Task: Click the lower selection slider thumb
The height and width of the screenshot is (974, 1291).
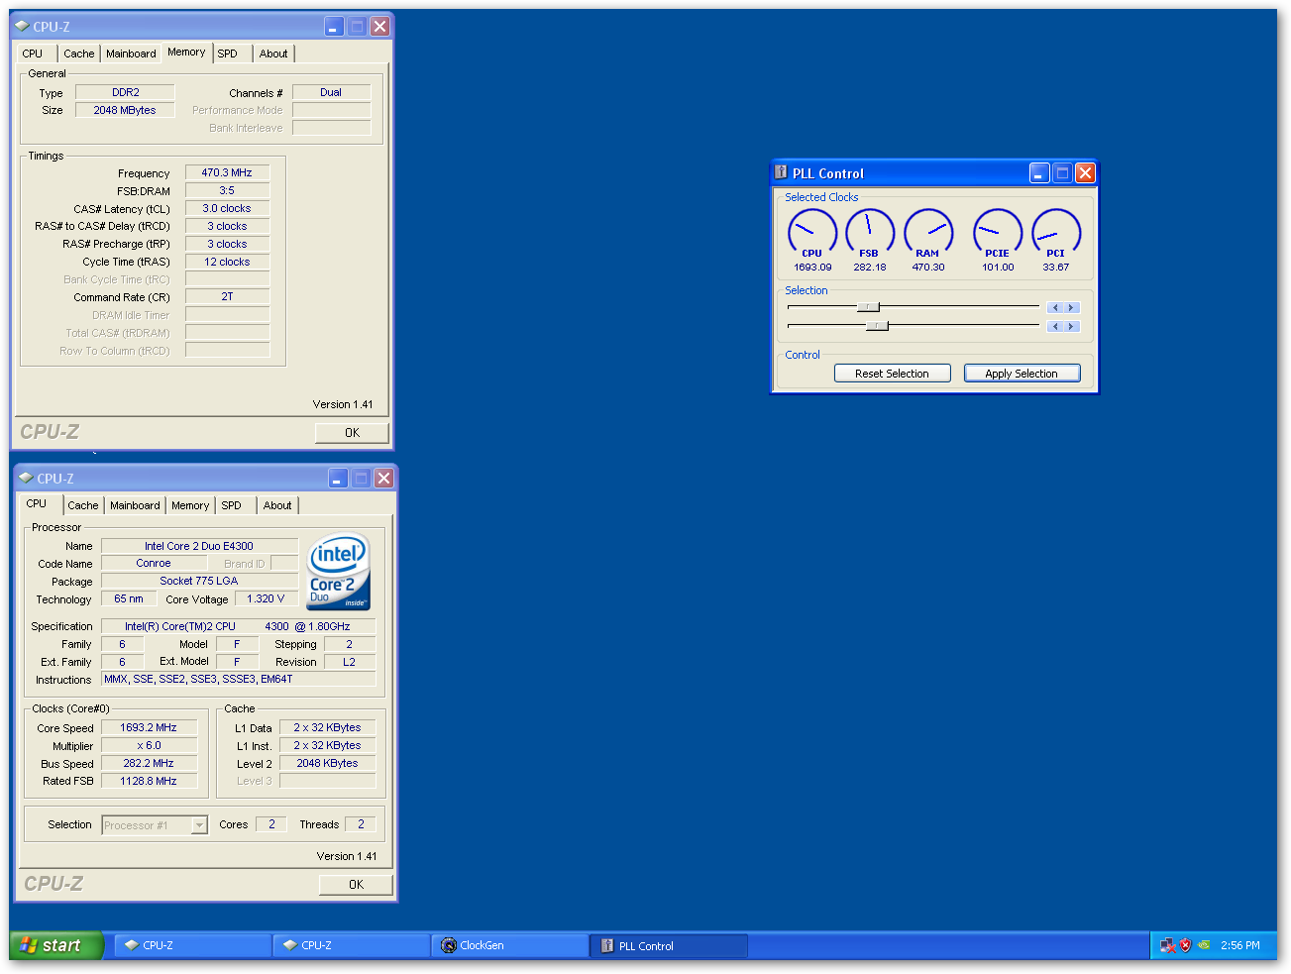Action: coord(877,325)
